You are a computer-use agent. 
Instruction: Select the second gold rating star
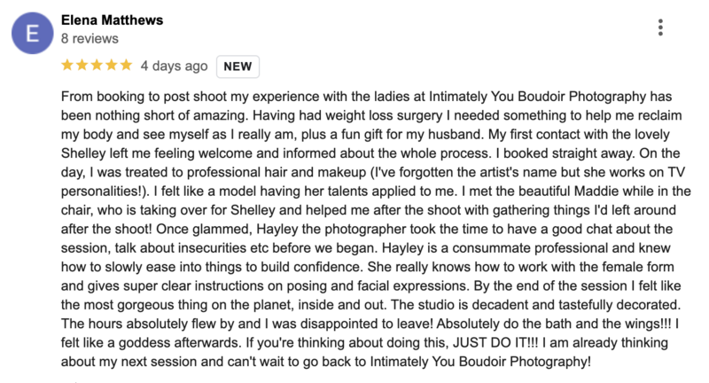click(82, 65)
